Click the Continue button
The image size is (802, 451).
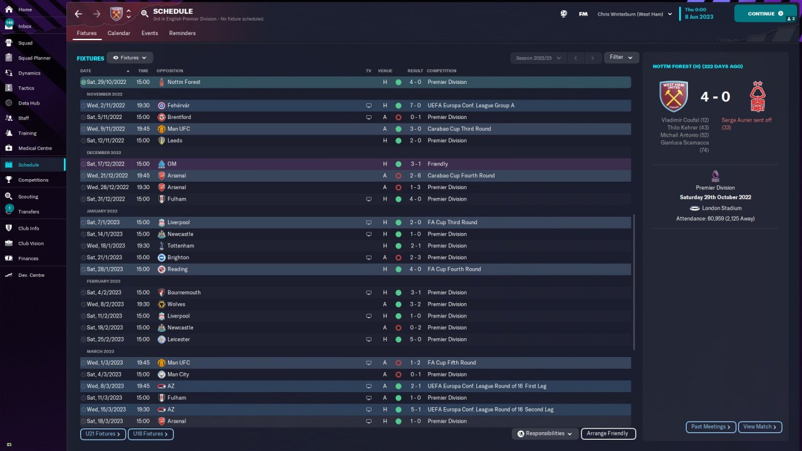pos(765,13)
